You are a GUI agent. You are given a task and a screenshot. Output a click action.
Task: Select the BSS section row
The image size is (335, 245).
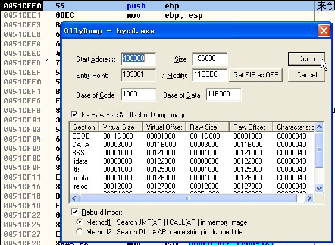coord(192,152)
